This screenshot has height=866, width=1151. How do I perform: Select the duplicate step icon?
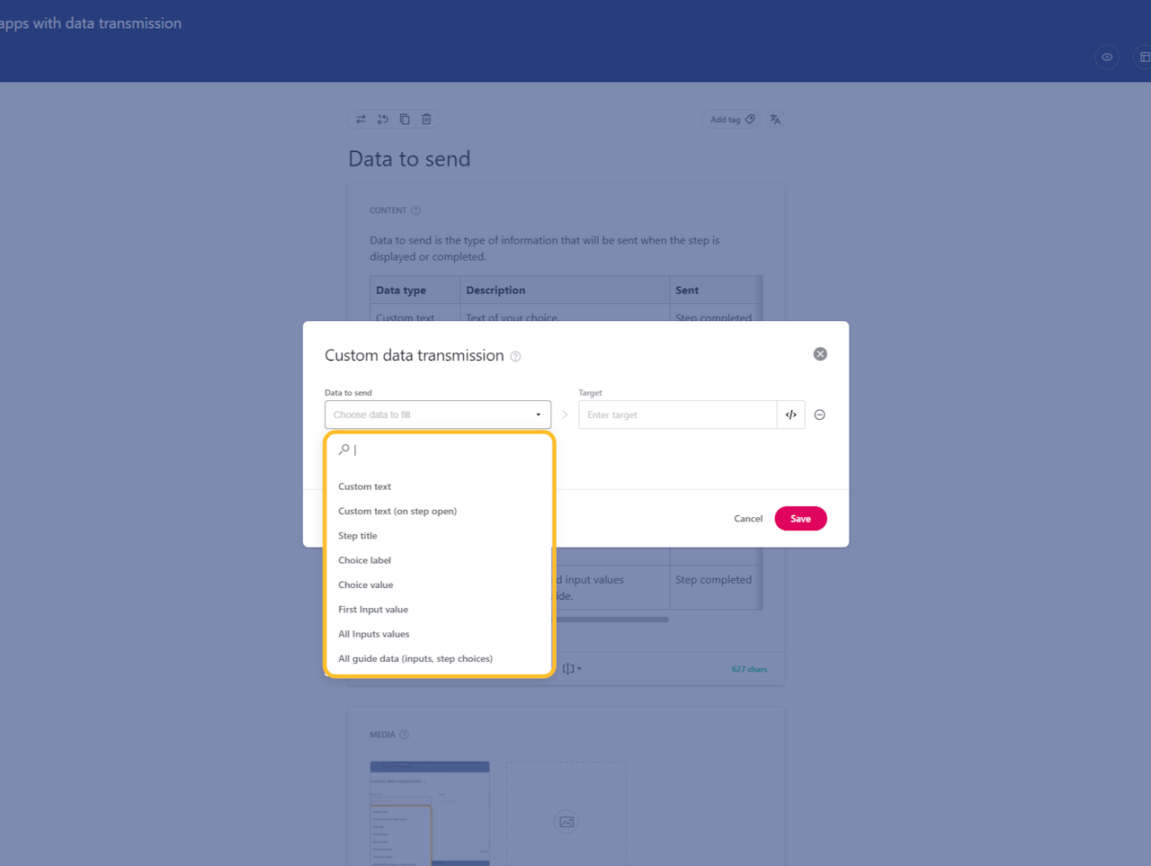point(404,119)
